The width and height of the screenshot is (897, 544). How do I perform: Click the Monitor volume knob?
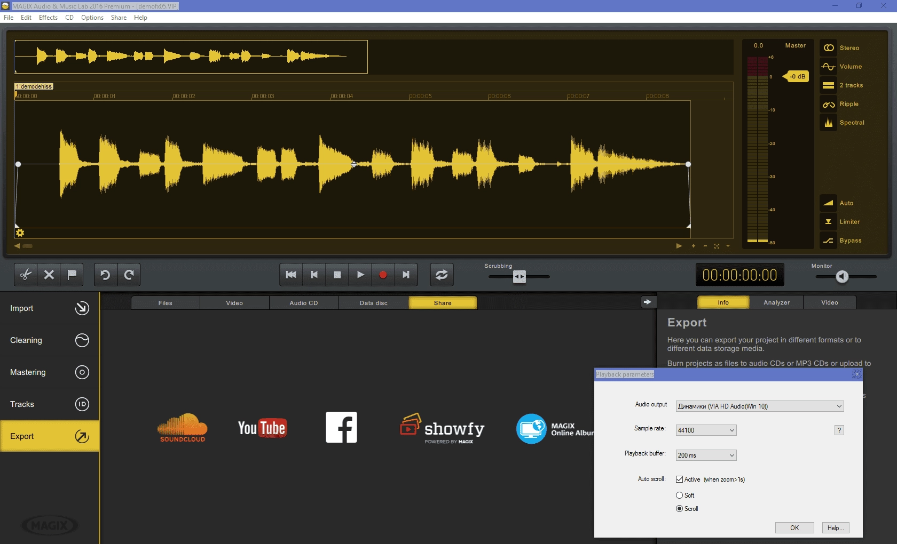(842, 276)
